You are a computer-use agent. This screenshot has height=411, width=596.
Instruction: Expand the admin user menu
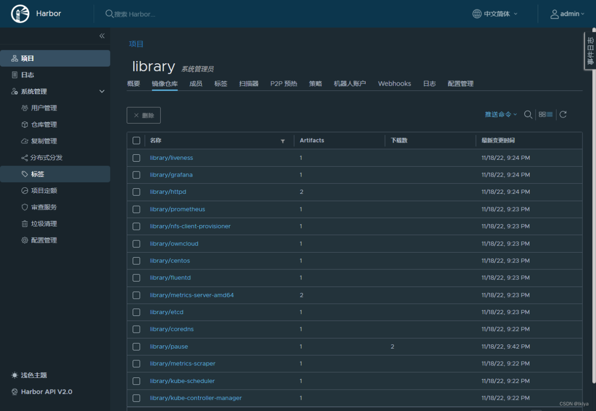567,14
